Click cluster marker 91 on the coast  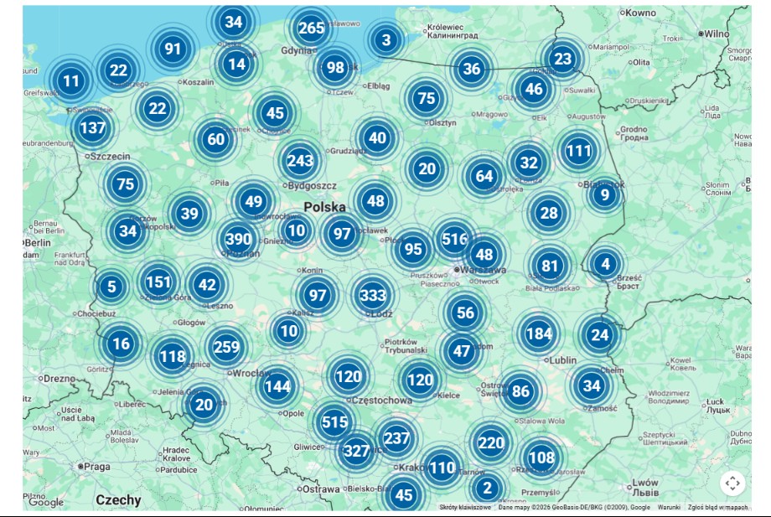[x=173, y=49]
